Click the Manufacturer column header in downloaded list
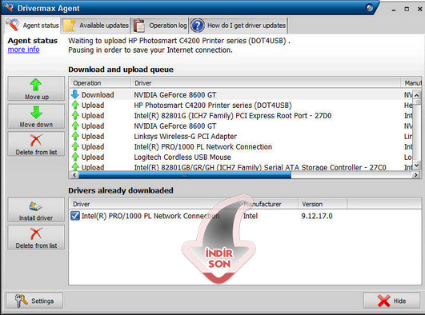 click(x=269, y=204)
